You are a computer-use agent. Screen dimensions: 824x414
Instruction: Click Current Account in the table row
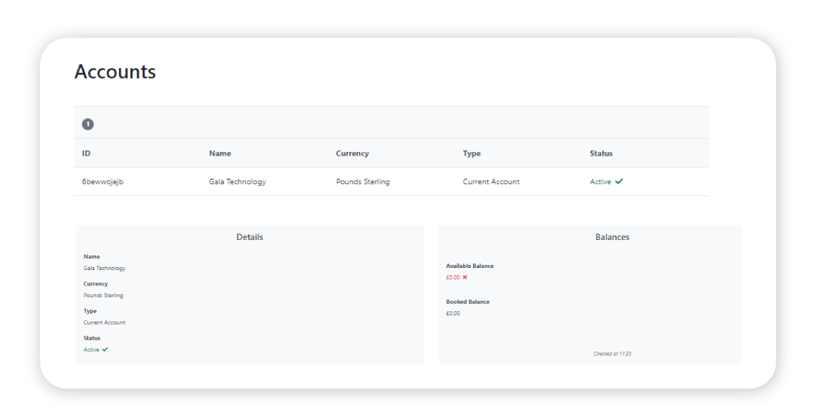pos(491,181)
